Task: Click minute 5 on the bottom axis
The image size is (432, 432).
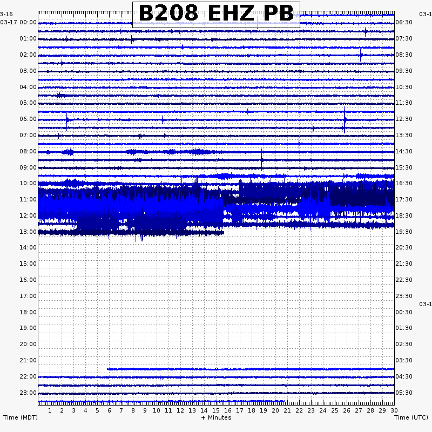Action: pyautogui.click(x=97, y=410)
